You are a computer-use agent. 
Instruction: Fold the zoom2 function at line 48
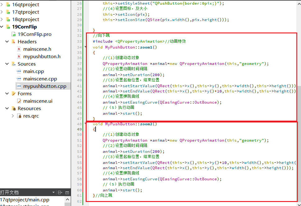coord(86,123)
